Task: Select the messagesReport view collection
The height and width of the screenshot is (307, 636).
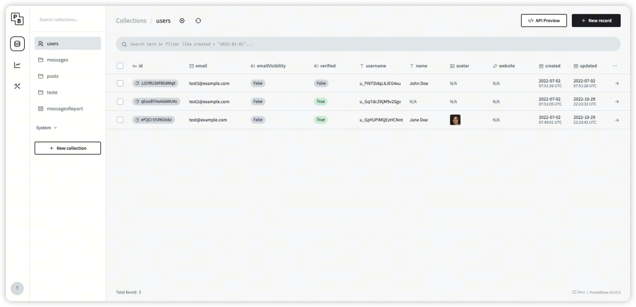Action: pyautogui.click(x=68, y=108)
